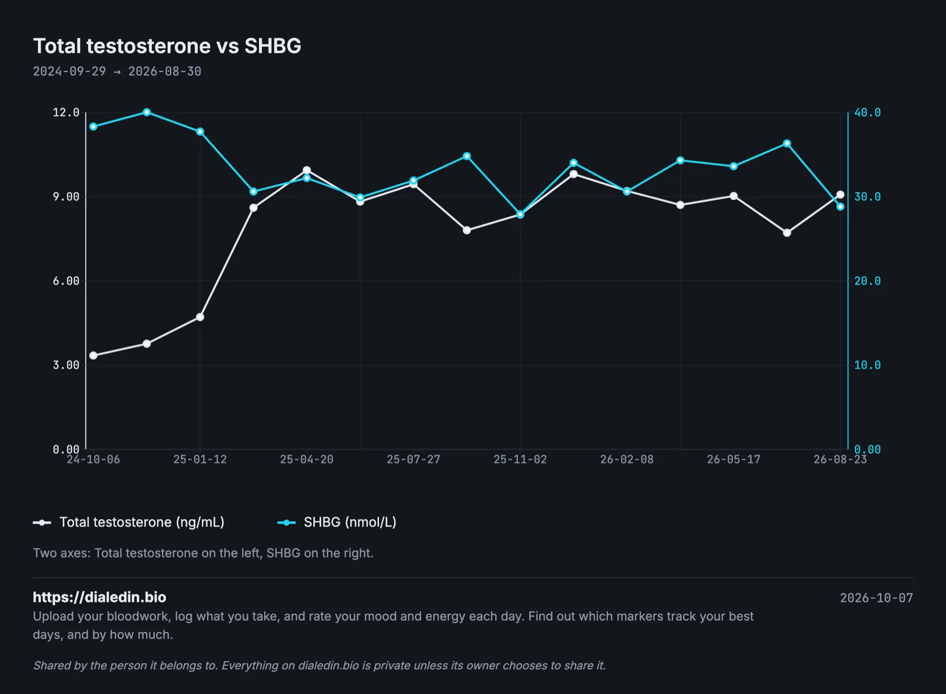This screenshot has height=694, width=946.
Task: Click the italic 'Shared by the person' note
Action: 319,666
